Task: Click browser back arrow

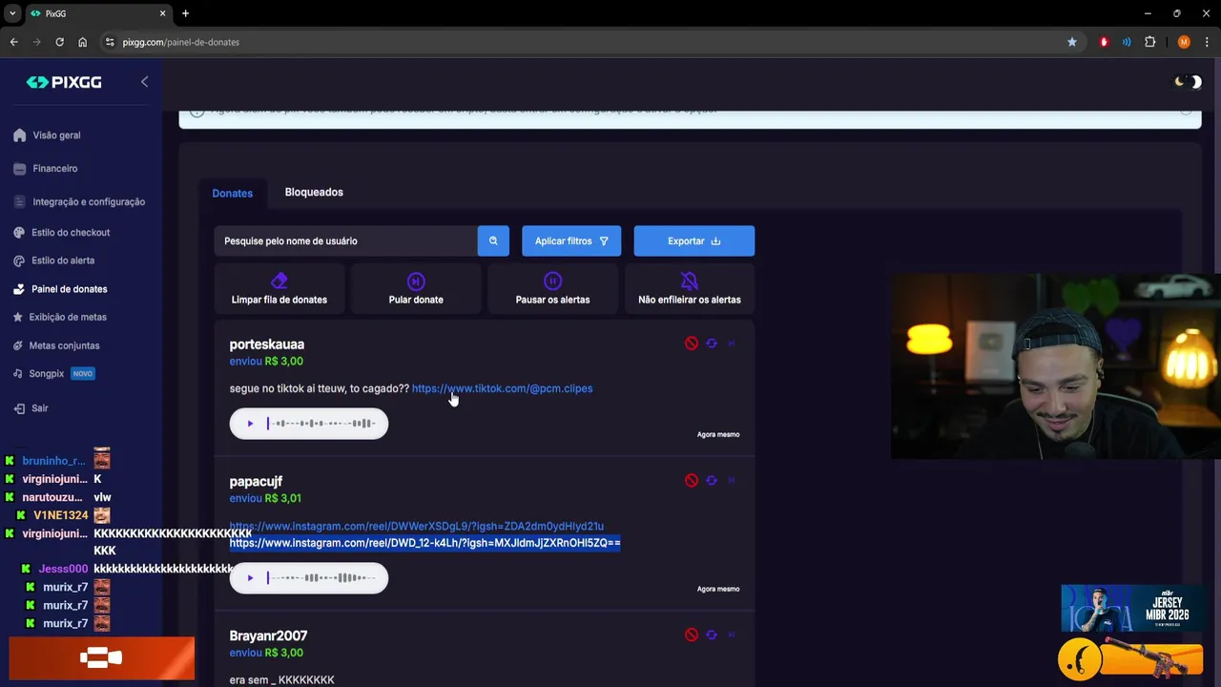Action: point(13,42)
